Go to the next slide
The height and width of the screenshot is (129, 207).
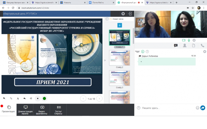(x=99, y=99)
